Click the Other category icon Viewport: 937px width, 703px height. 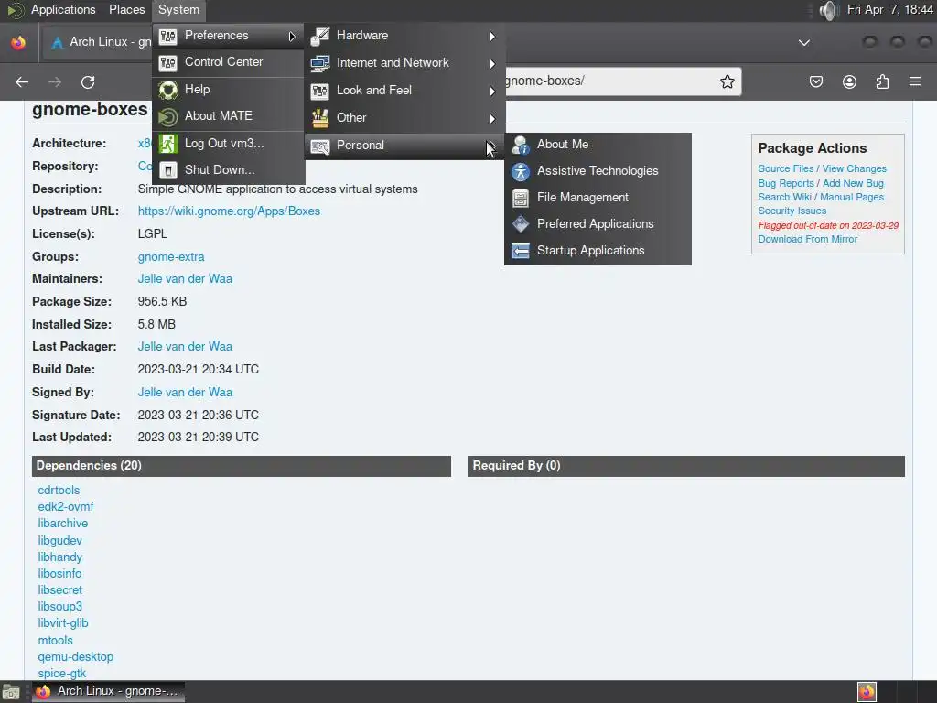[319, 118]
